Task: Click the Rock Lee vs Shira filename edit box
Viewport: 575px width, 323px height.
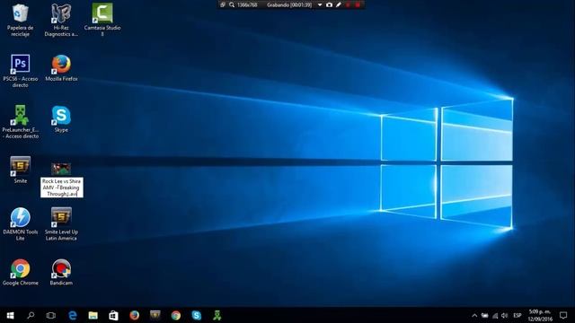Action: pos(62,188)
